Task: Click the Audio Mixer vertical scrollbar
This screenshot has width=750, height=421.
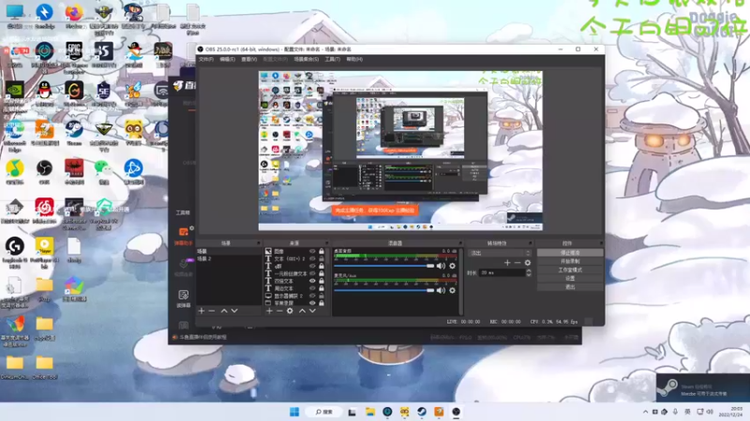Action: tap(461, 282)
